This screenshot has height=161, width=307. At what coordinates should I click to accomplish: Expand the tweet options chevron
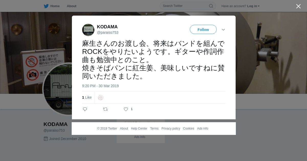pyautogui.click(x=223, y=30)
